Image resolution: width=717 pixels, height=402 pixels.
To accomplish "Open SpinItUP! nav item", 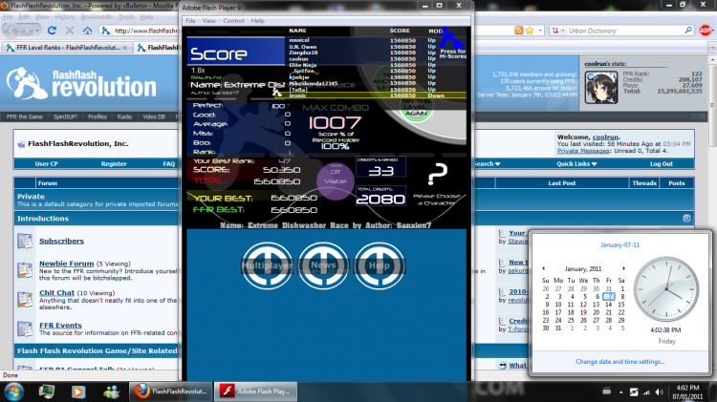I will click(65, 116).
